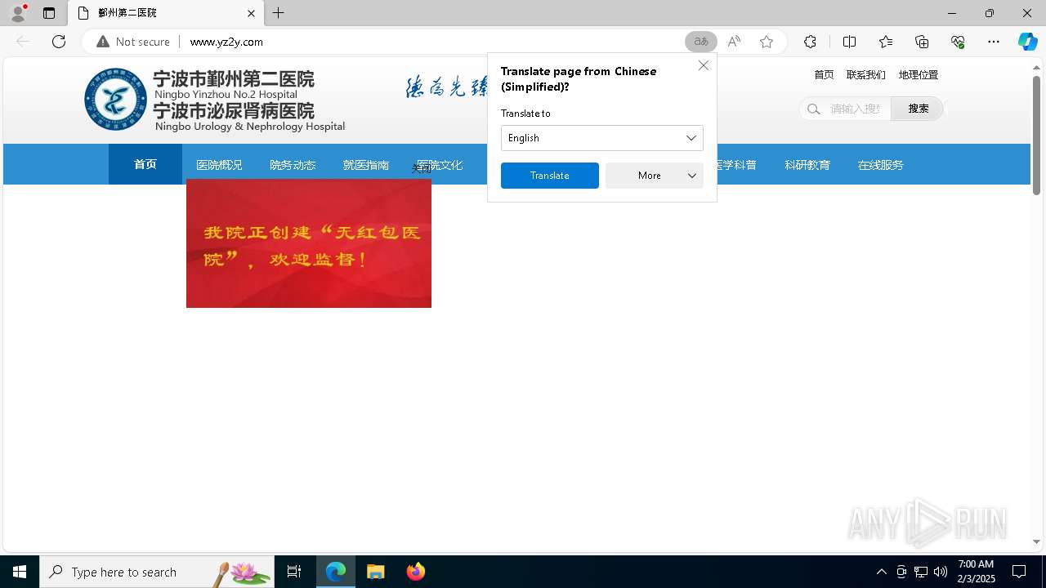Click the 搜索 search button
This screenshot has width=1046, height=588.
coord(918,109)
